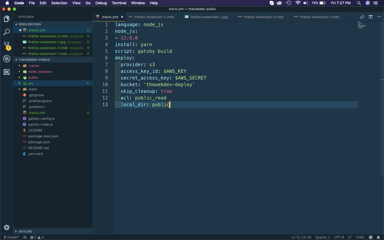
Task: Split the editor to the right
Action: (x=371, y=17)
